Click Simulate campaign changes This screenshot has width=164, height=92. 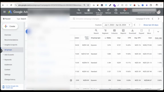86,19
